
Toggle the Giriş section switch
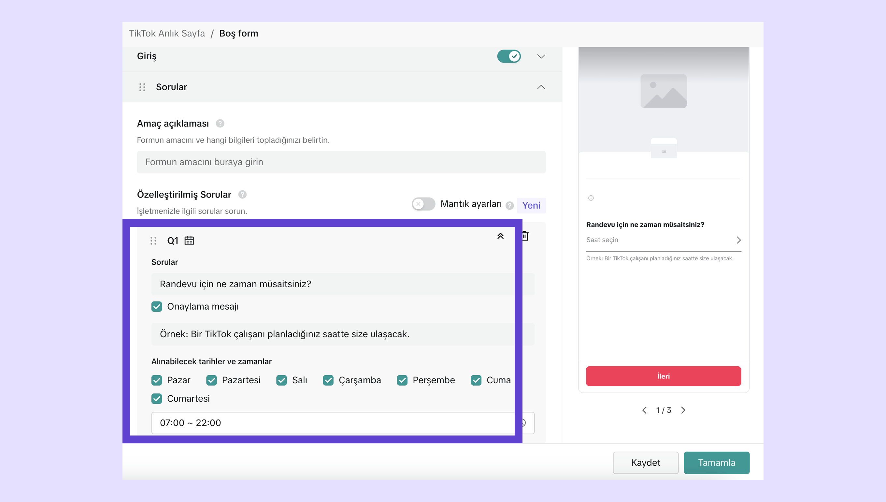(x=508, y=56)
